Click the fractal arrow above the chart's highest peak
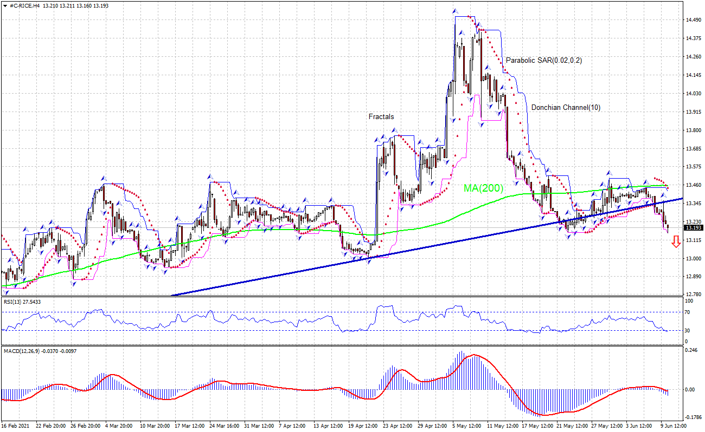Screen dimensions: 705x432 [x=456, y=11]
